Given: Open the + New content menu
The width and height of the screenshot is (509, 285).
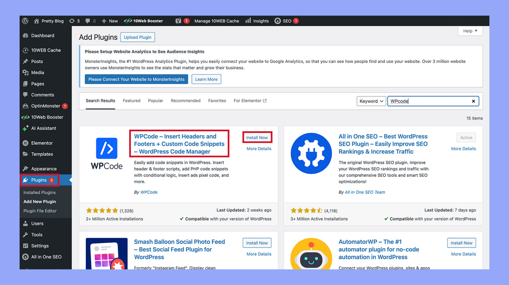Looking at the screenshot, I should click(110, 21).
